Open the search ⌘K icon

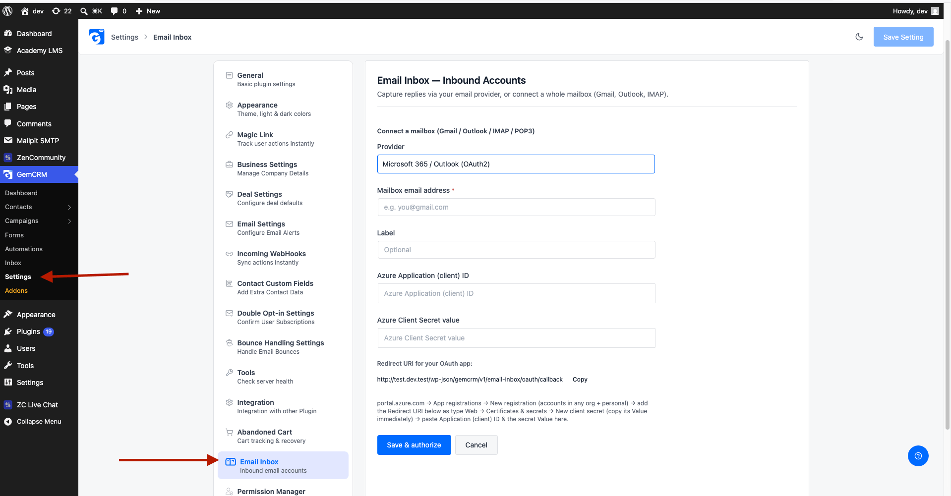pos(91,11)
